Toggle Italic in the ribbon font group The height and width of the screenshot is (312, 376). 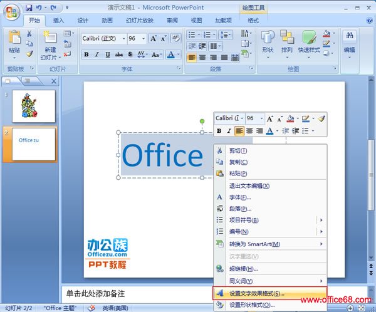[97, 55]
